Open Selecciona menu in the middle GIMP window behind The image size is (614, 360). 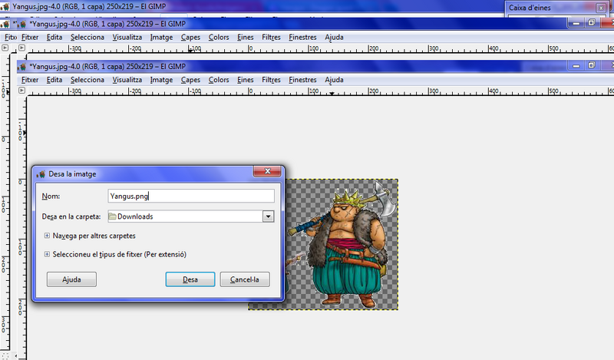87,37
